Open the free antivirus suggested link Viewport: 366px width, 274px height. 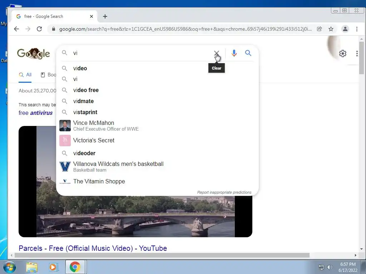click(35, 113)
